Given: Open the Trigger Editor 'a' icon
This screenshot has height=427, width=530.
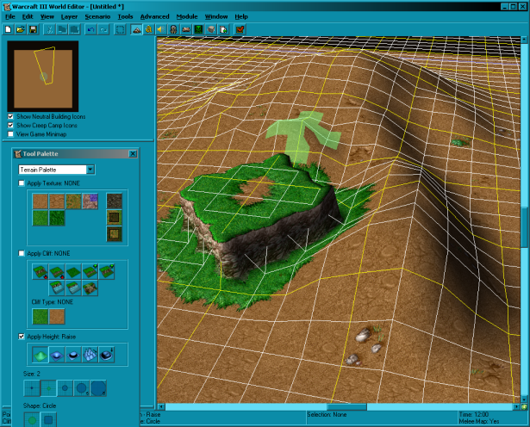Looking at the screenshot, I should point(149,30).
